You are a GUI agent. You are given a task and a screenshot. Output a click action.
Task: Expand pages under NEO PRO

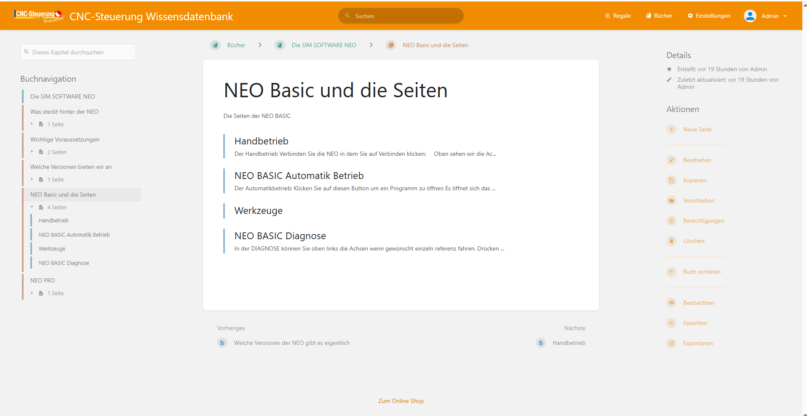(32, 293)
